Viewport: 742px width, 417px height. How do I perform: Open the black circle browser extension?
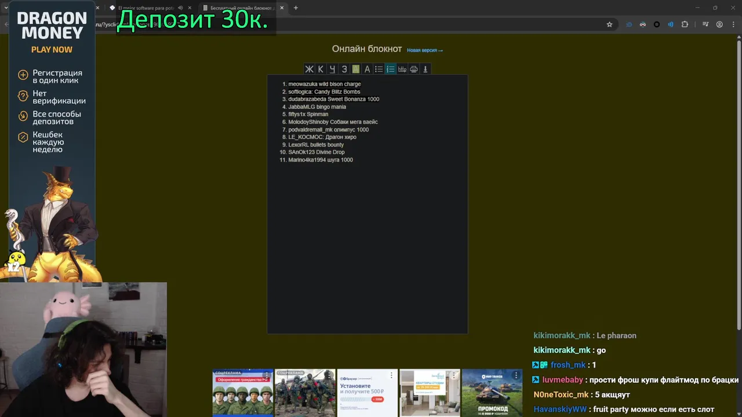[x=657, y=24]
